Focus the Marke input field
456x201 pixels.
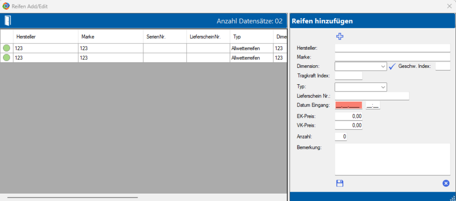click(392, 57)
